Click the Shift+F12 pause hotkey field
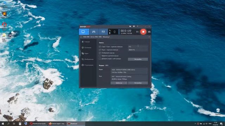This screenshot has height=126, width=225. (x=138, y=50)
